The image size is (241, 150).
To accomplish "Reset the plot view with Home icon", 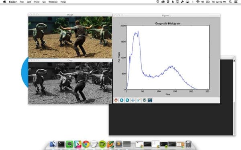I will [x=116, y=100].
